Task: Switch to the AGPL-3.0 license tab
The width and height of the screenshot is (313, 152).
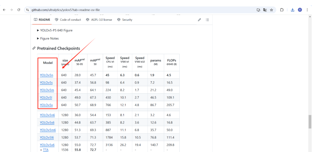Action: pos(99,20)
